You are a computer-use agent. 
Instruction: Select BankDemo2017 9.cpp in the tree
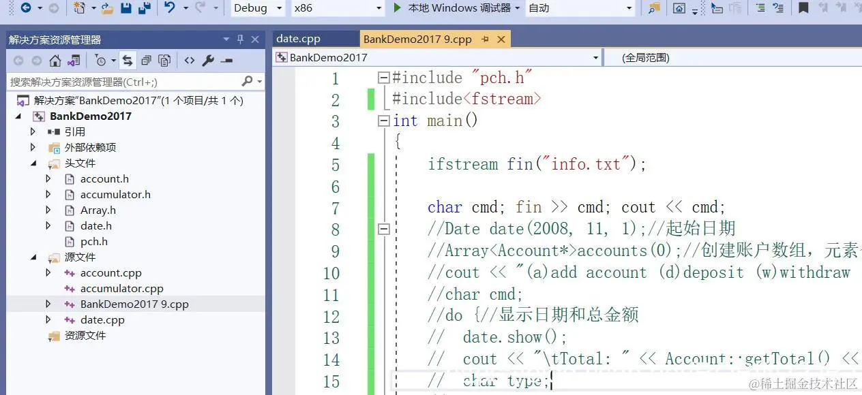tap(134, 304)
